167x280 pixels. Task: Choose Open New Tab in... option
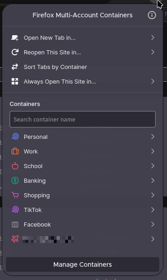pos(83,37)
